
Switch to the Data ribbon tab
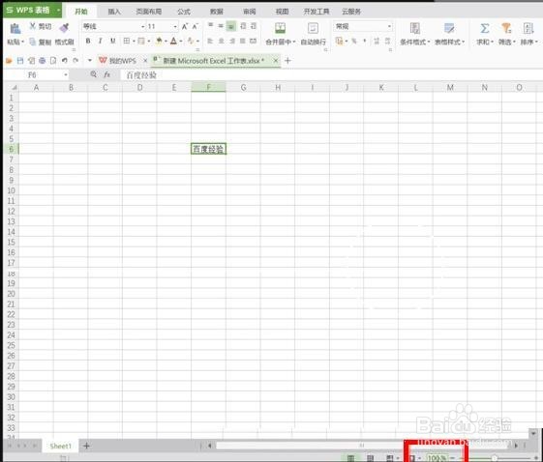point(217,12)
